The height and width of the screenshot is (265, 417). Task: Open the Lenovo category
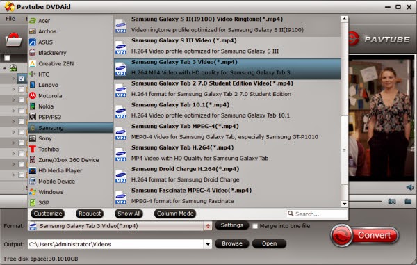[x=70, y=85]
